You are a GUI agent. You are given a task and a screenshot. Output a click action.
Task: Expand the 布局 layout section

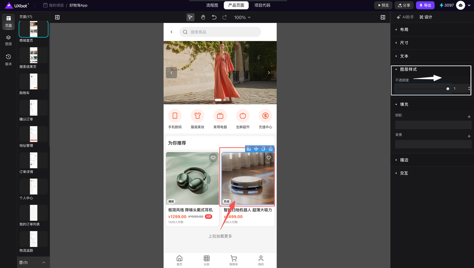[x=404, y=30]
